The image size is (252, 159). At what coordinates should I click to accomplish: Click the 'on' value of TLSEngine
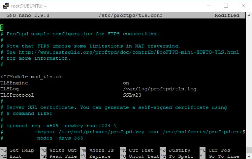click(x=126, y=83)
